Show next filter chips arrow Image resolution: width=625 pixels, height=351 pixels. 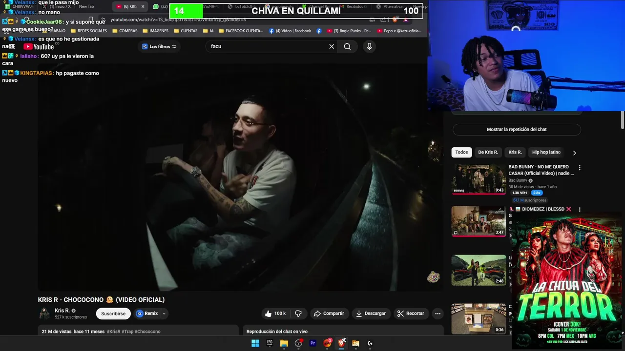(574, 153)
